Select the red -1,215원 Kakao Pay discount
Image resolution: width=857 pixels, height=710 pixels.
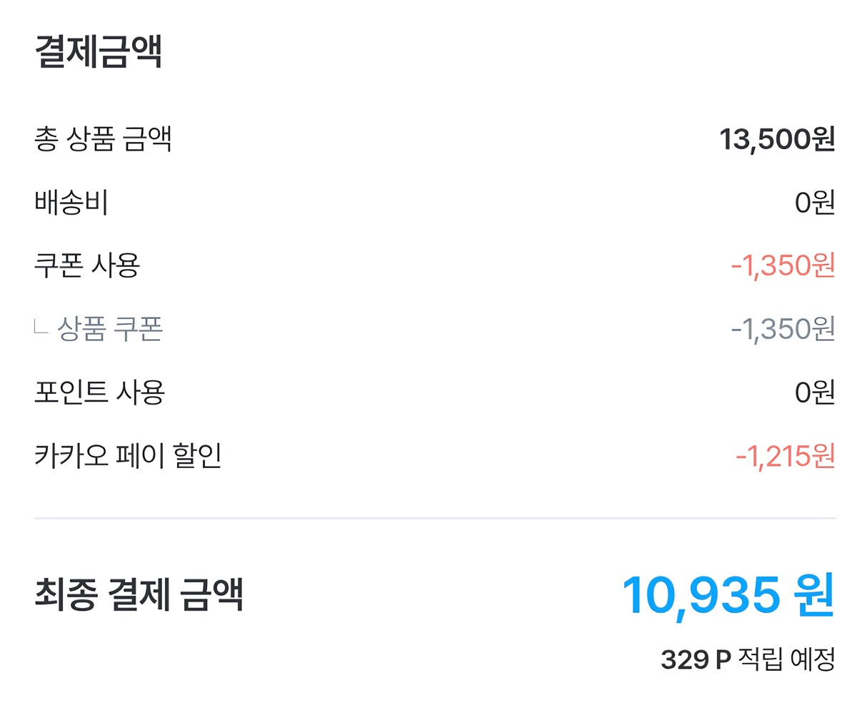(785, 456)
